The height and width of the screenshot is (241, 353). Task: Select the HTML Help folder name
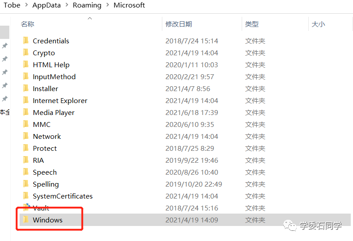[x=51, y=65]
